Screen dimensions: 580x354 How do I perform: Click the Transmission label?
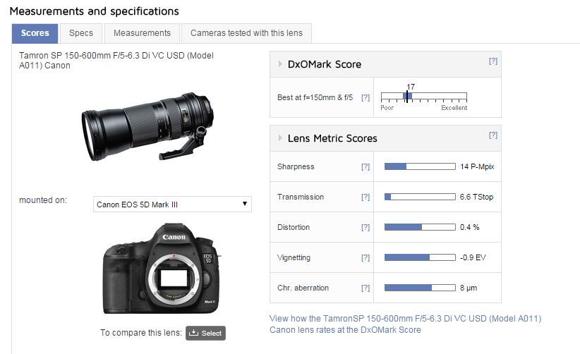(x=301, y=197)
